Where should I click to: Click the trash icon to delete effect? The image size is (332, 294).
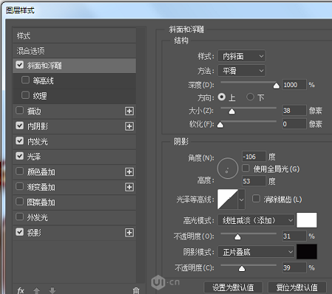136,290
